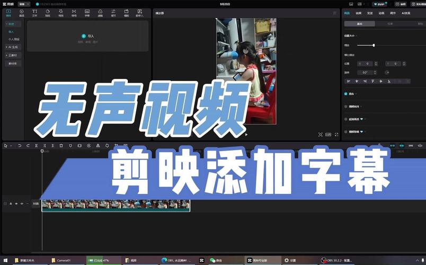This screenshot has height=265, width=426.
Task: Click the player aspect ratio icon
Action: pyautogui.click(x=329, y=135)
